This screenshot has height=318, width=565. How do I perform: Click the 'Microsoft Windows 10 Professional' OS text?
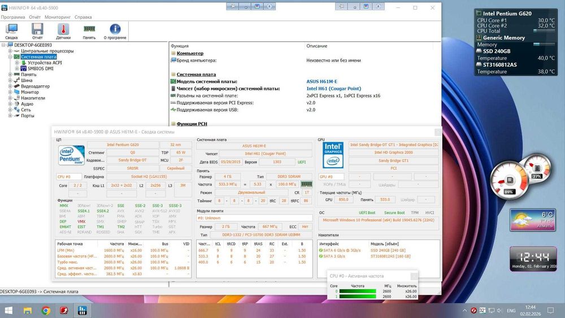click(x=379, y=220)
